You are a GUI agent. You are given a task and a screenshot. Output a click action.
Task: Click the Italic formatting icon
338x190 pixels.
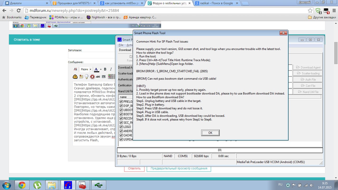pos(111,69)
